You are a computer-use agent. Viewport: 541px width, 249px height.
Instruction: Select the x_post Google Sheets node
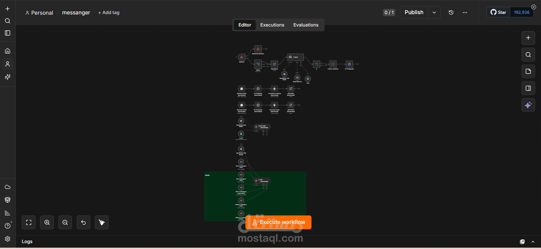point(241,134)
